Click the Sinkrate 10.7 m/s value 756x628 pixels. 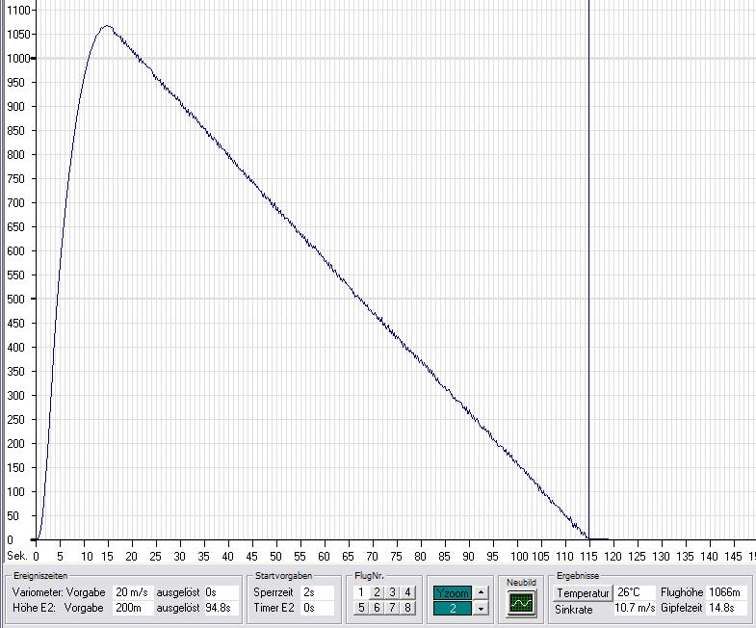pos(635,608)
